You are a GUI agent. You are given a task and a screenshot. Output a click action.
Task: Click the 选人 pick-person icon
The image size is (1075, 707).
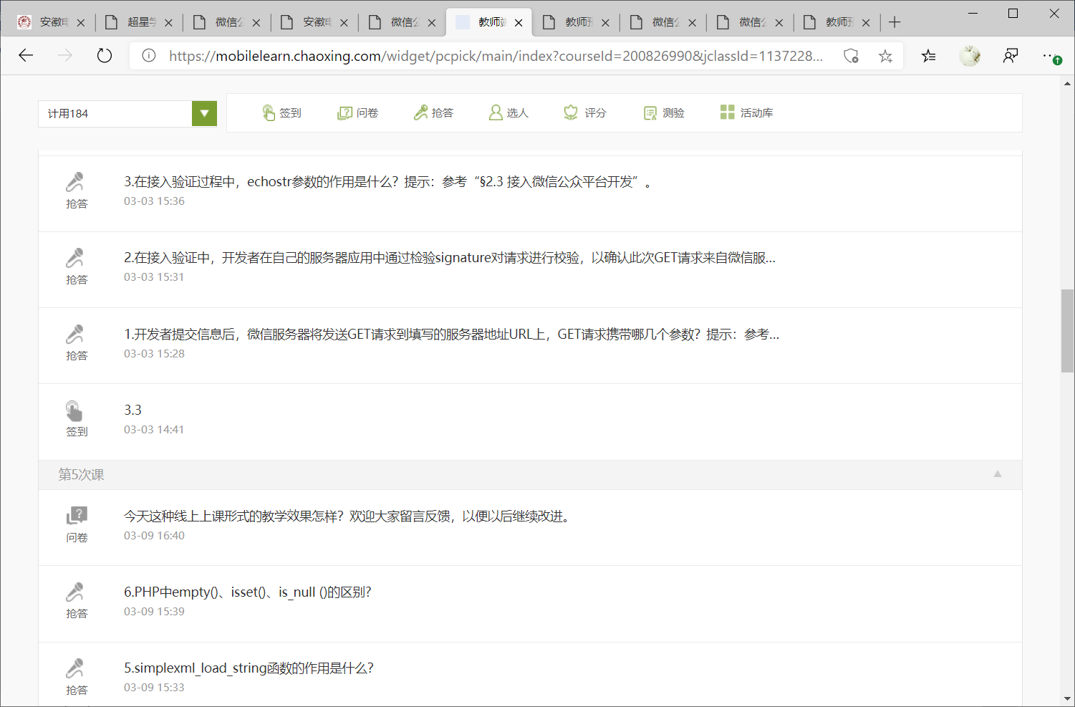click(508, 113)
